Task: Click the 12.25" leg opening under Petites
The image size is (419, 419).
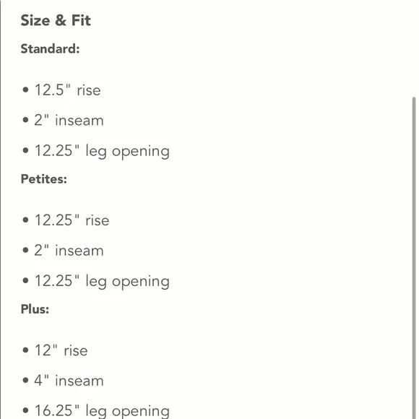Action: click(x=102, y=282)
